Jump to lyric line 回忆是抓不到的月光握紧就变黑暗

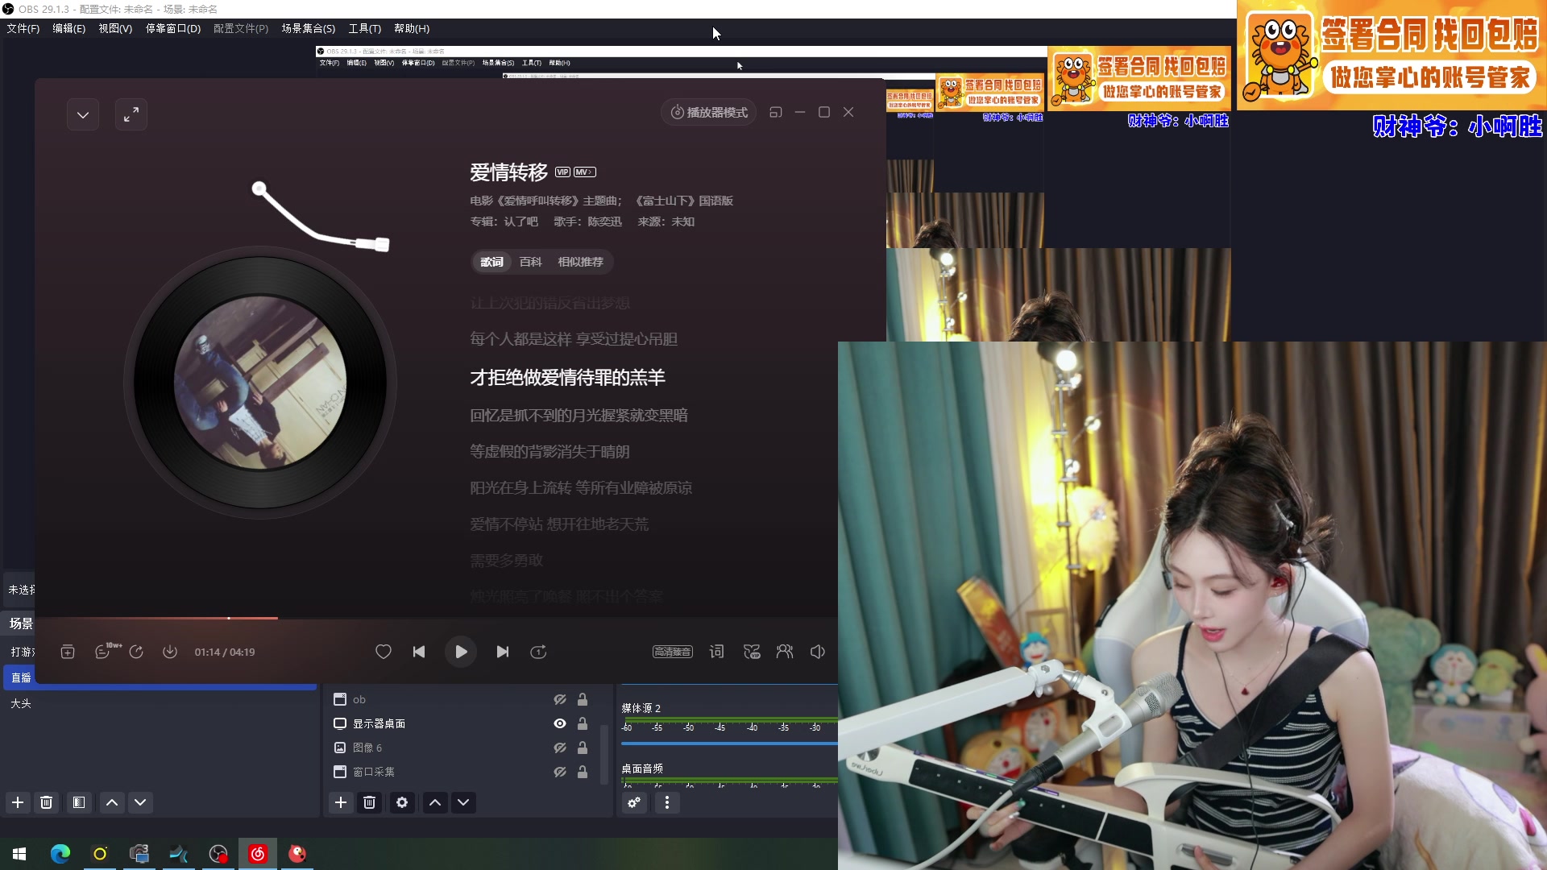[x=579, y=416]
